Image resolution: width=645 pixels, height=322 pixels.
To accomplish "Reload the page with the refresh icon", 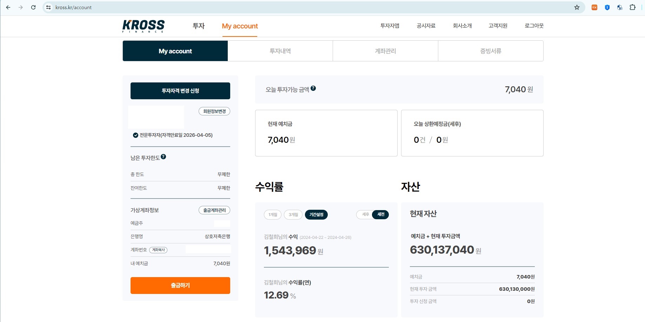I will tap(33, 7).
